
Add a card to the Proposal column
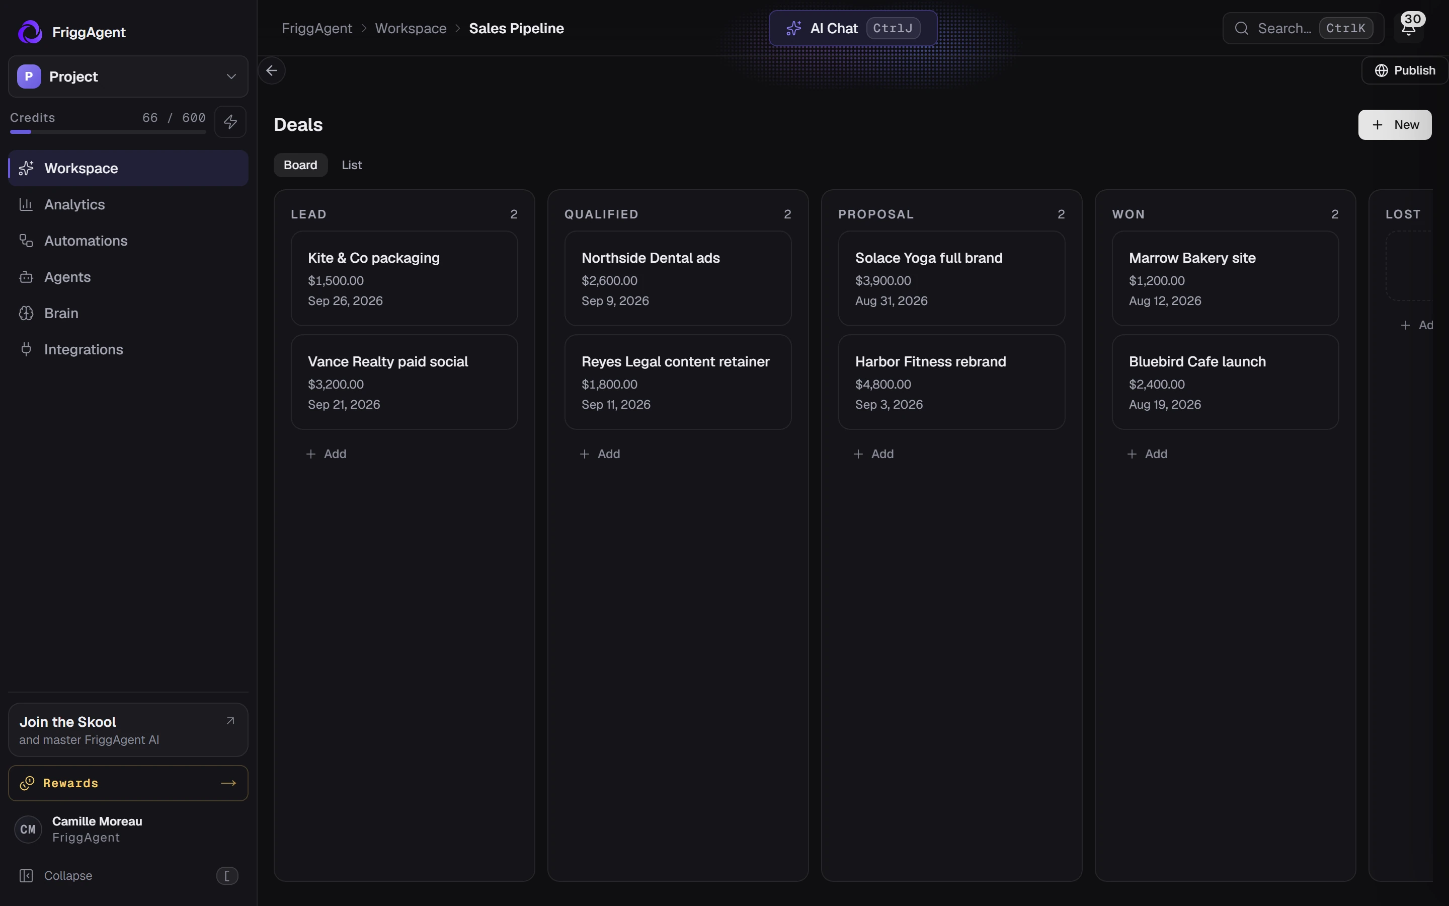point(873,454)
